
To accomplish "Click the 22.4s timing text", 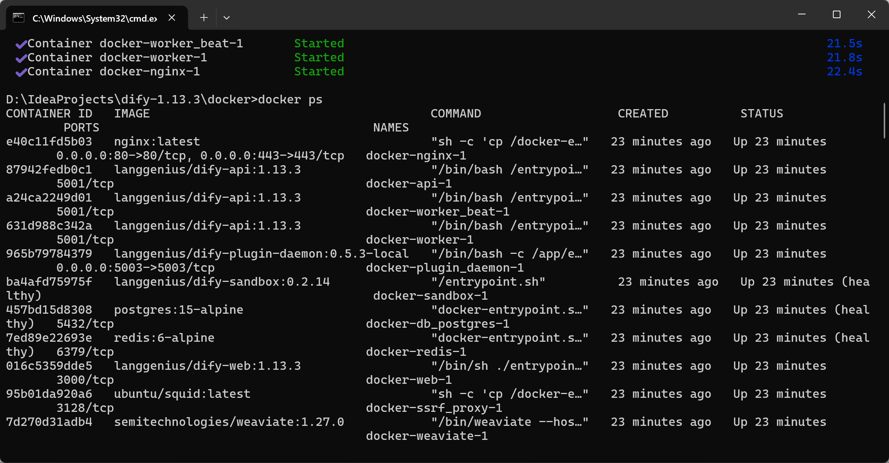I will click(844, 72).
